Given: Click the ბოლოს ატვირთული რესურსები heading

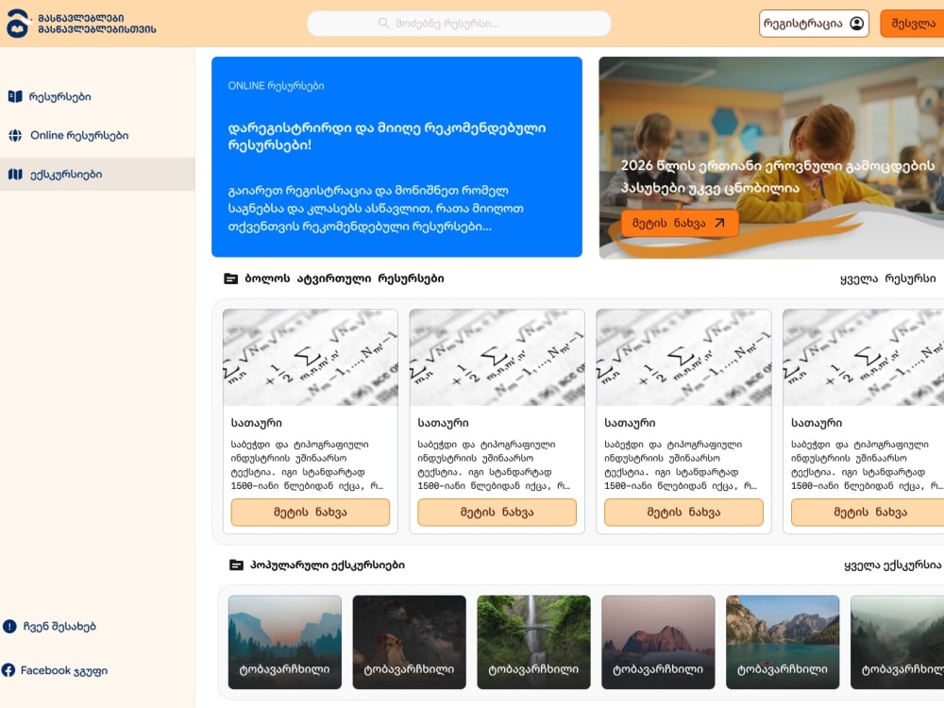Looking at the screenshot, I should click(x=345, y=278).
